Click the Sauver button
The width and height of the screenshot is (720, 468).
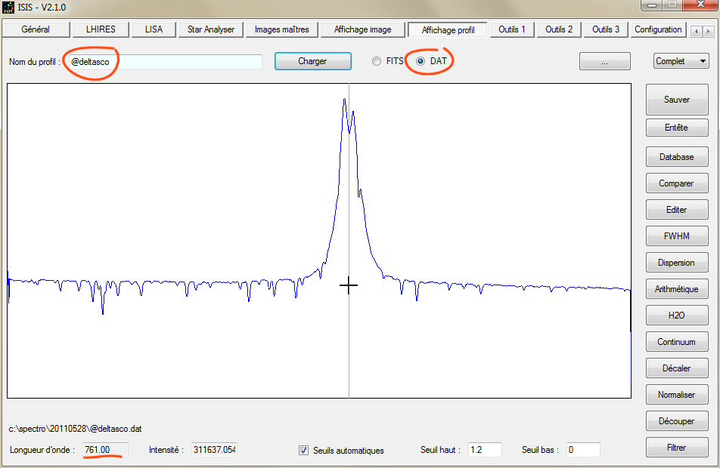[x=676, y=100]
